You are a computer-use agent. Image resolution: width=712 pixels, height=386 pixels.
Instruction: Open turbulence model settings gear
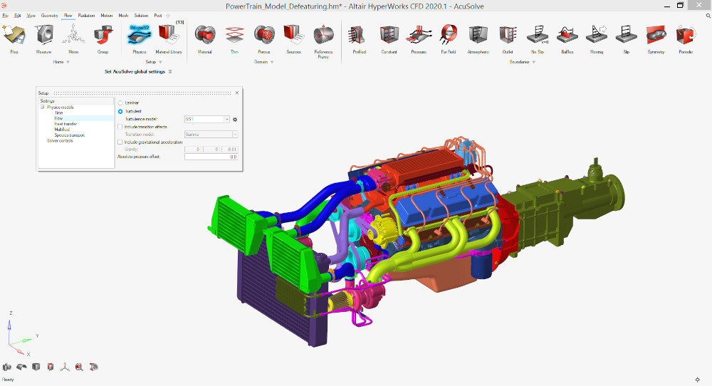tap(235, 120)
